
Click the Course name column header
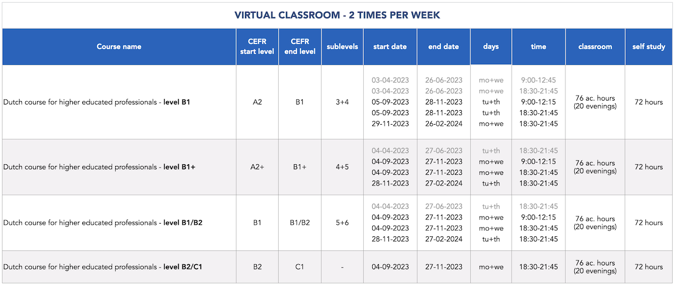point(119,46)
